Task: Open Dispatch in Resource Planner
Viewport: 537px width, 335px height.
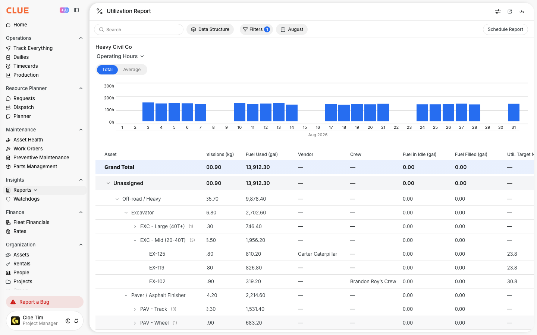Action: point(45,107)
